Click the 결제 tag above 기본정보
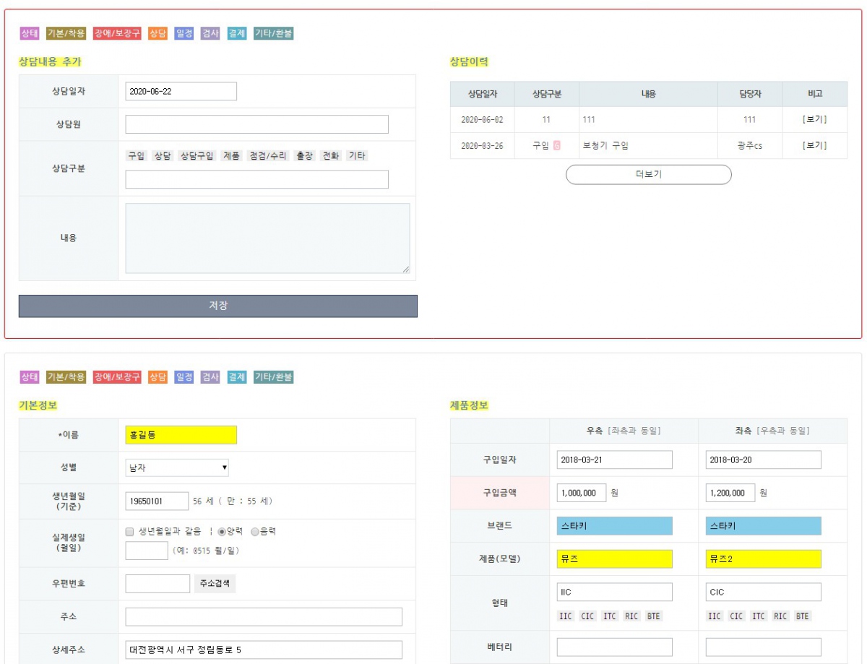The image size is (867, 664). point(236,377)
